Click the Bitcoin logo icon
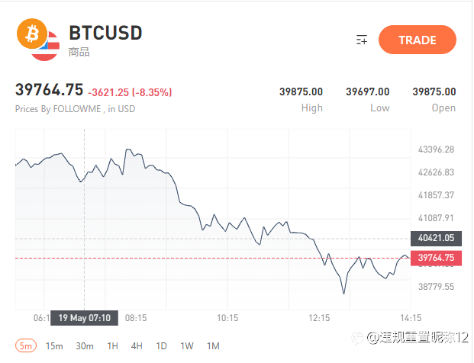 (32, 34)
